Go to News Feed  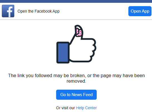[x=76, y=95]
